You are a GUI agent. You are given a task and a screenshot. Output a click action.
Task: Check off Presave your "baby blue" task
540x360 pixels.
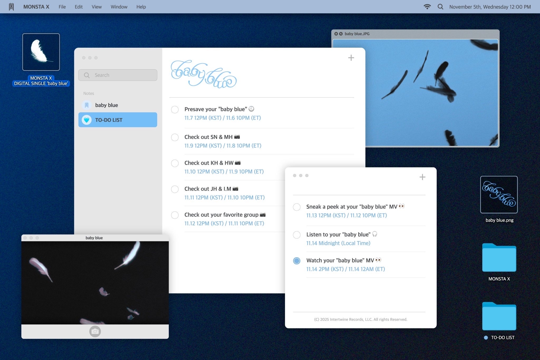pos(175,110)
